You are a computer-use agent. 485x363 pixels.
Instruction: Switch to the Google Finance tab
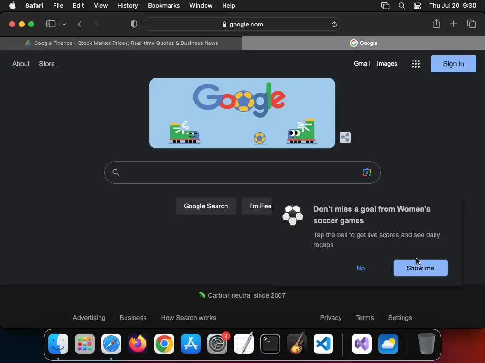pyautogui.click(x=121, y=43)
